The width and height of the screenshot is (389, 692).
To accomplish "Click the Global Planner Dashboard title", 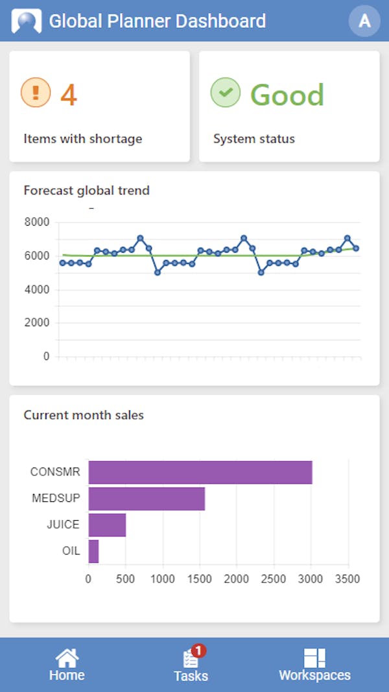I will 158,21.
